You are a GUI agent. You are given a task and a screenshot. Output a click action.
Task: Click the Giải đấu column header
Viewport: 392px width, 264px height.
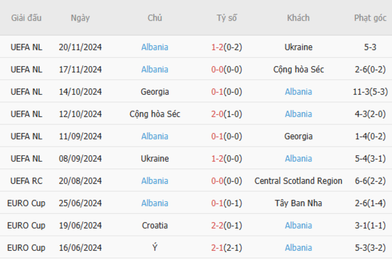click(27, 18)
